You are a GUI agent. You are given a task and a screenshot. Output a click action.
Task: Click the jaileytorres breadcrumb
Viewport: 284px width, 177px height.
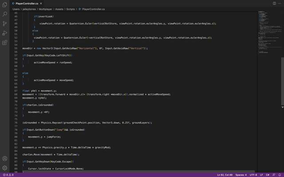click(x=29, y=9)
